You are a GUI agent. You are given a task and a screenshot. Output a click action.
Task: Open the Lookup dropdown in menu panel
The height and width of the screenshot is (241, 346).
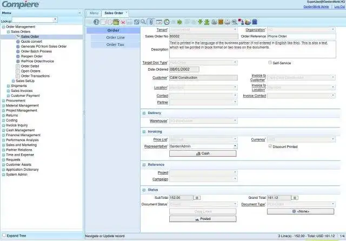[x=55, y=20]
